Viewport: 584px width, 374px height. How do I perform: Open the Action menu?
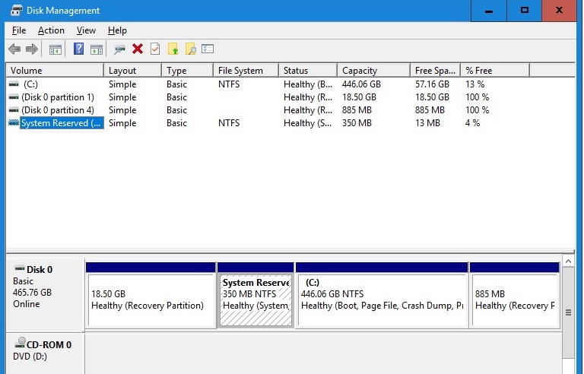(x=51, y=30)
